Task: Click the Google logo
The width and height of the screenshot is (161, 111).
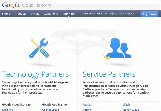Action: pyautogui.click(x=11, y=5)
